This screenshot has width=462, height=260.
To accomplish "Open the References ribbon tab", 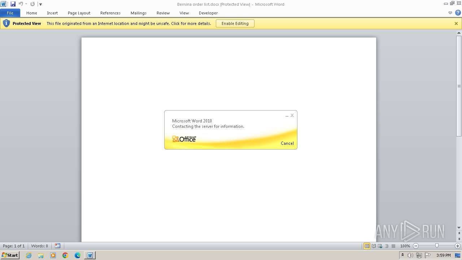I will coord(110,13).
